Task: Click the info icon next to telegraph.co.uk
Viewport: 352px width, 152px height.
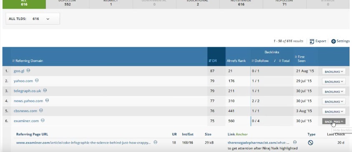Action: [45, 90]
